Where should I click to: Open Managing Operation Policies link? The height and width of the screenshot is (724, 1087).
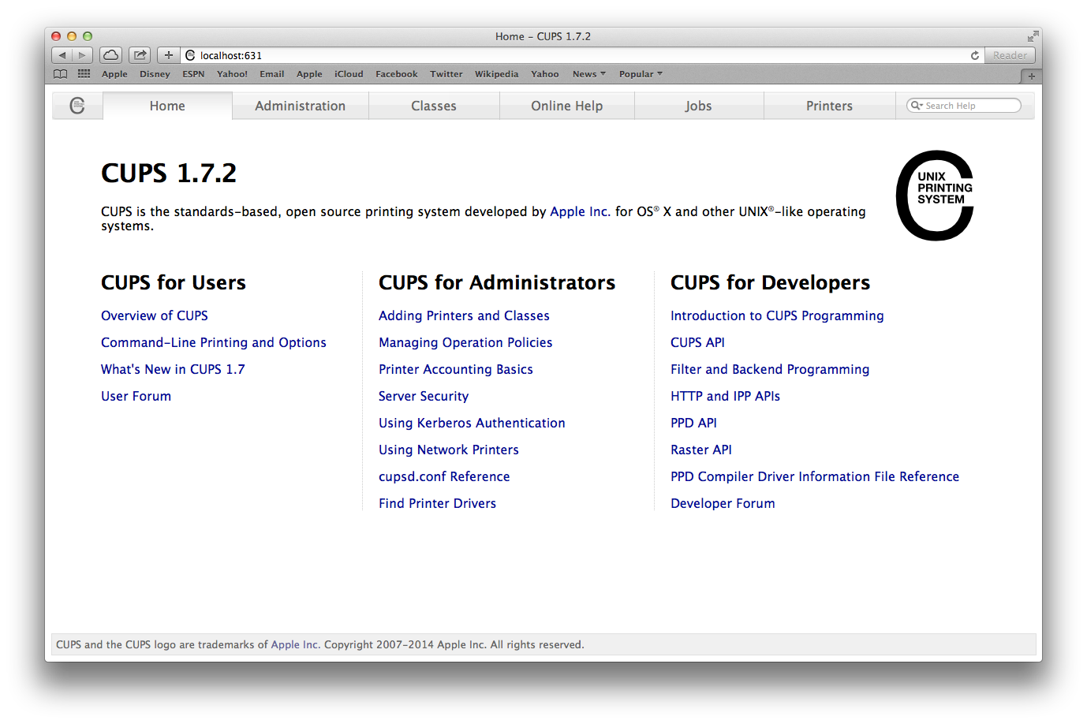click(465, 342)
